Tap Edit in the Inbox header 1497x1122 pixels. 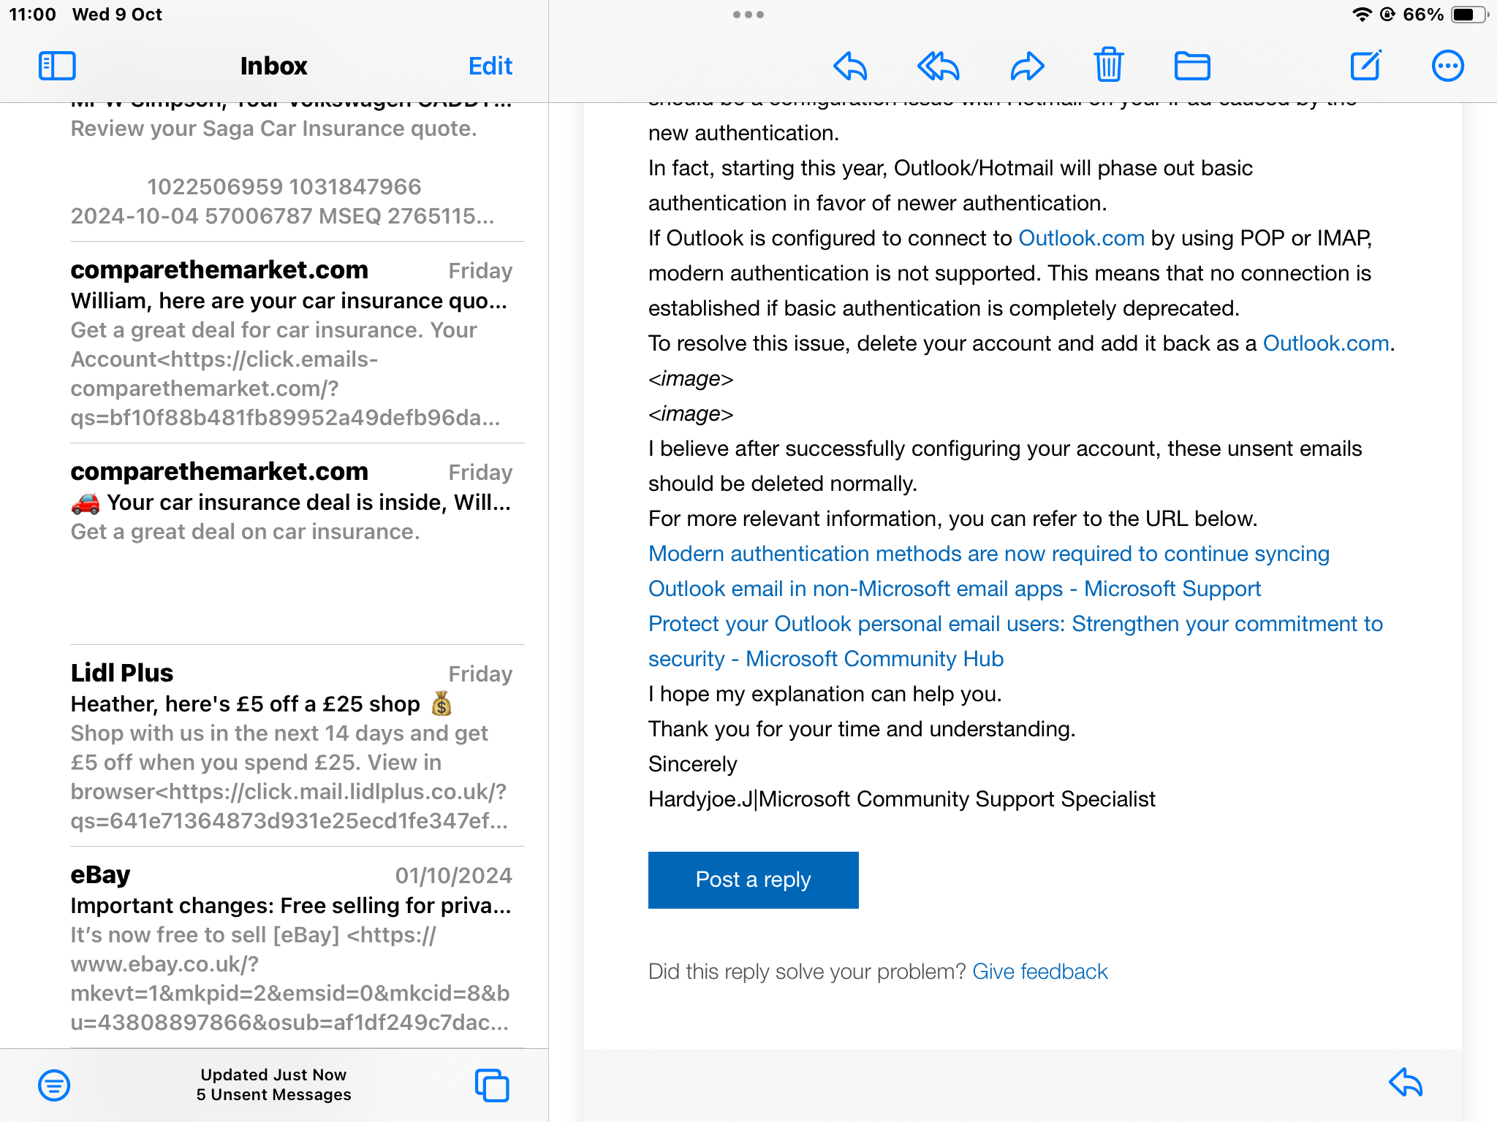coord(490,66)
